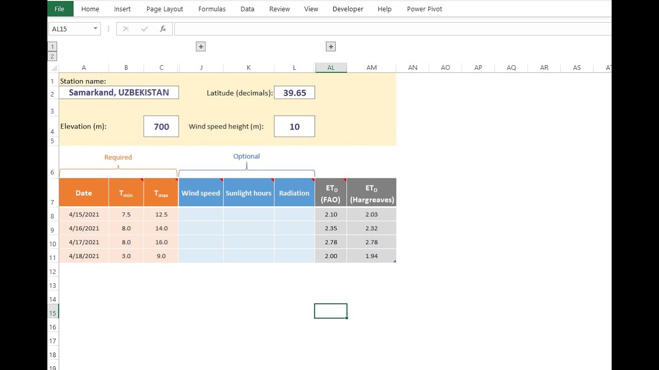Viewport: 659px width, 370px height.
Task: Select column AN header
Action: (x=413, y=67)
